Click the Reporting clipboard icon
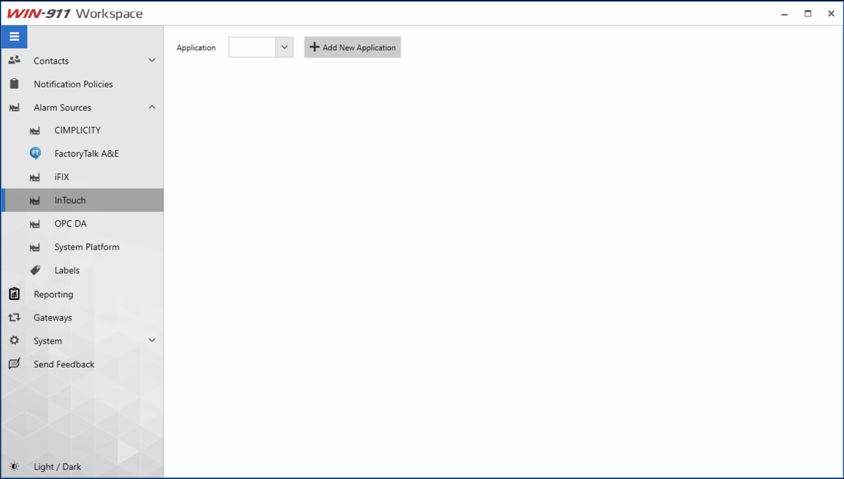 click(14, 293)
